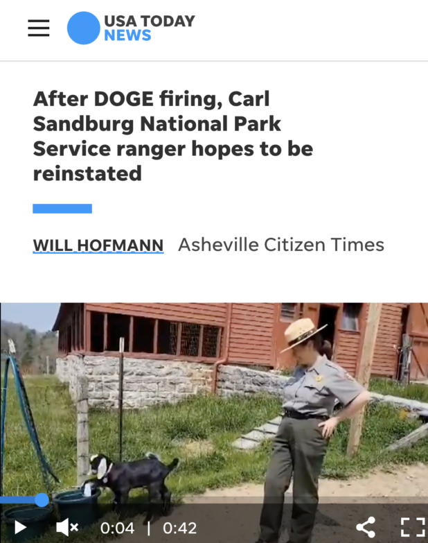Click the USA TODAY blue circle logo
Image resolution: width=428 pixels, height=543 pixels.
pyautogui.click(x=83, y=28)
